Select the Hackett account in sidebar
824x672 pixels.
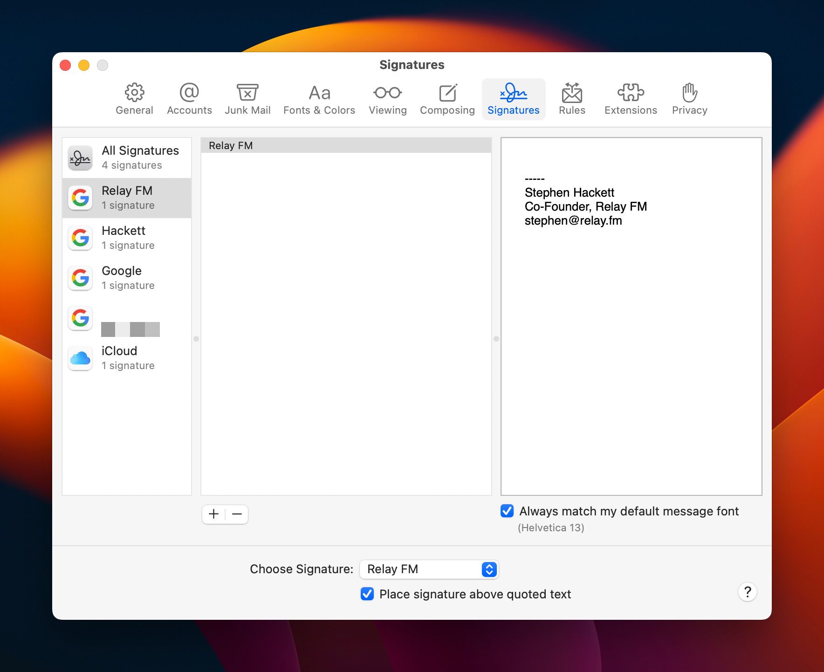point(127,237)
